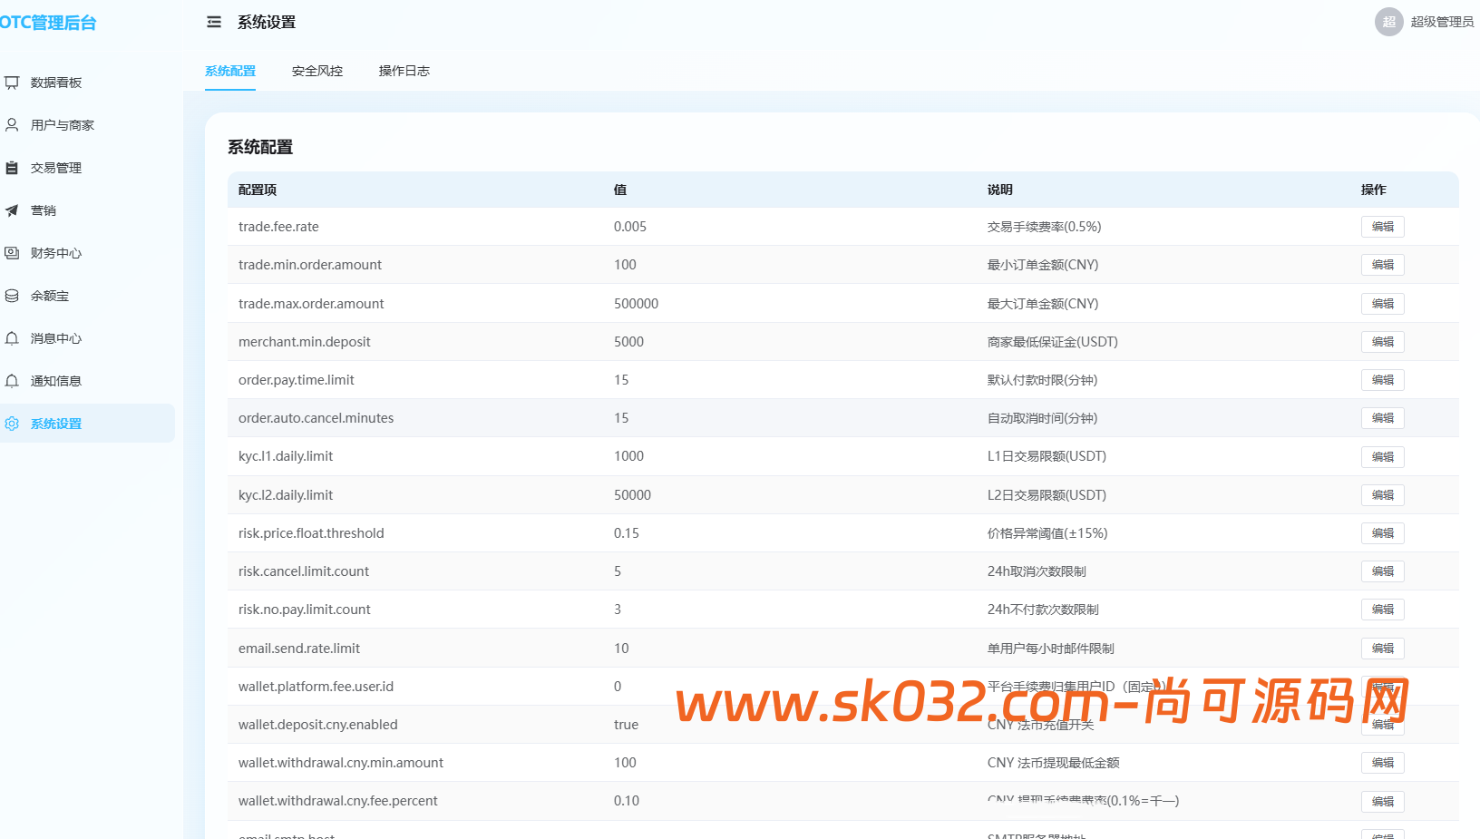This screenshot has width=1480, height=839.
Task: Click the 消息中心 bell icon
Action: [x=12, y=338]
